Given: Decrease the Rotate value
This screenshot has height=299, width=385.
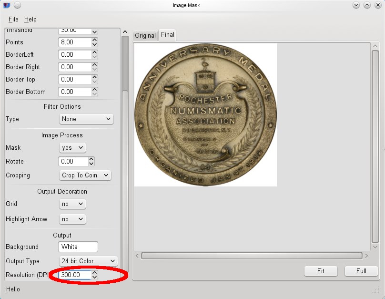Looking at the screenshot, I should tap(91, 164).
